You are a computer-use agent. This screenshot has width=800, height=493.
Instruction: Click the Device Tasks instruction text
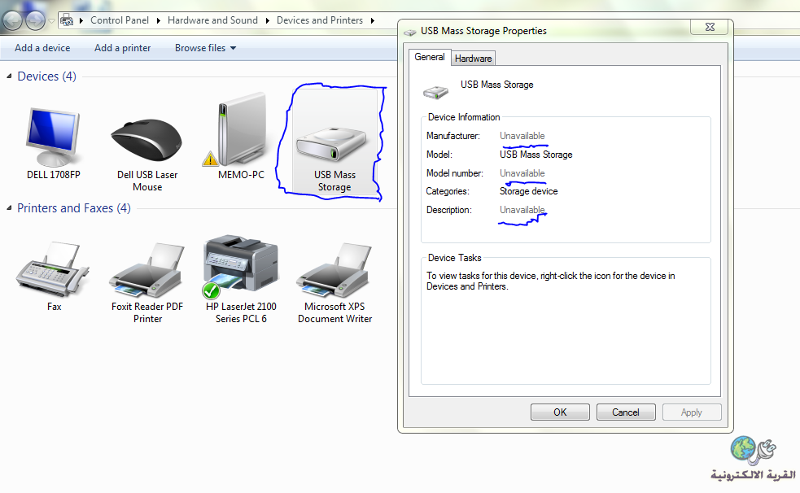coord(550,281)
